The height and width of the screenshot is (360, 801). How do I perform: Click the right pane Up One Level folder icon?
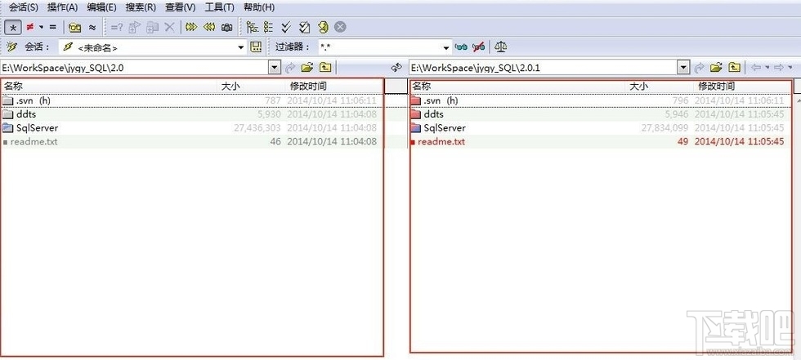[734, 67]
